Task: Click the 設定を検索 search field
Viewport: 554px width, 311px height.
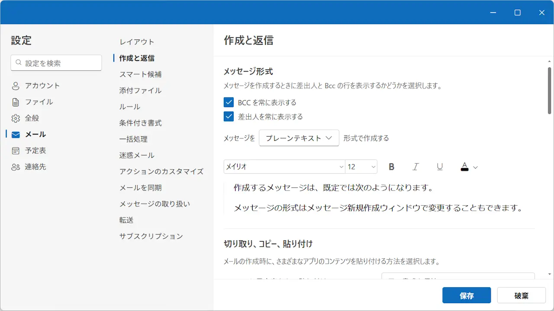Action: pos(56,63)
